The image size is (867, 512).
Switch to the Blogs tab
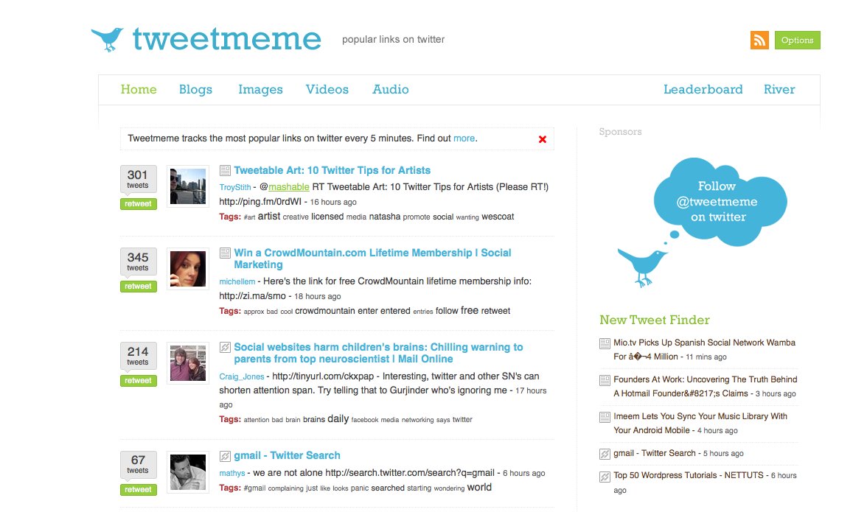coord(195,89)
